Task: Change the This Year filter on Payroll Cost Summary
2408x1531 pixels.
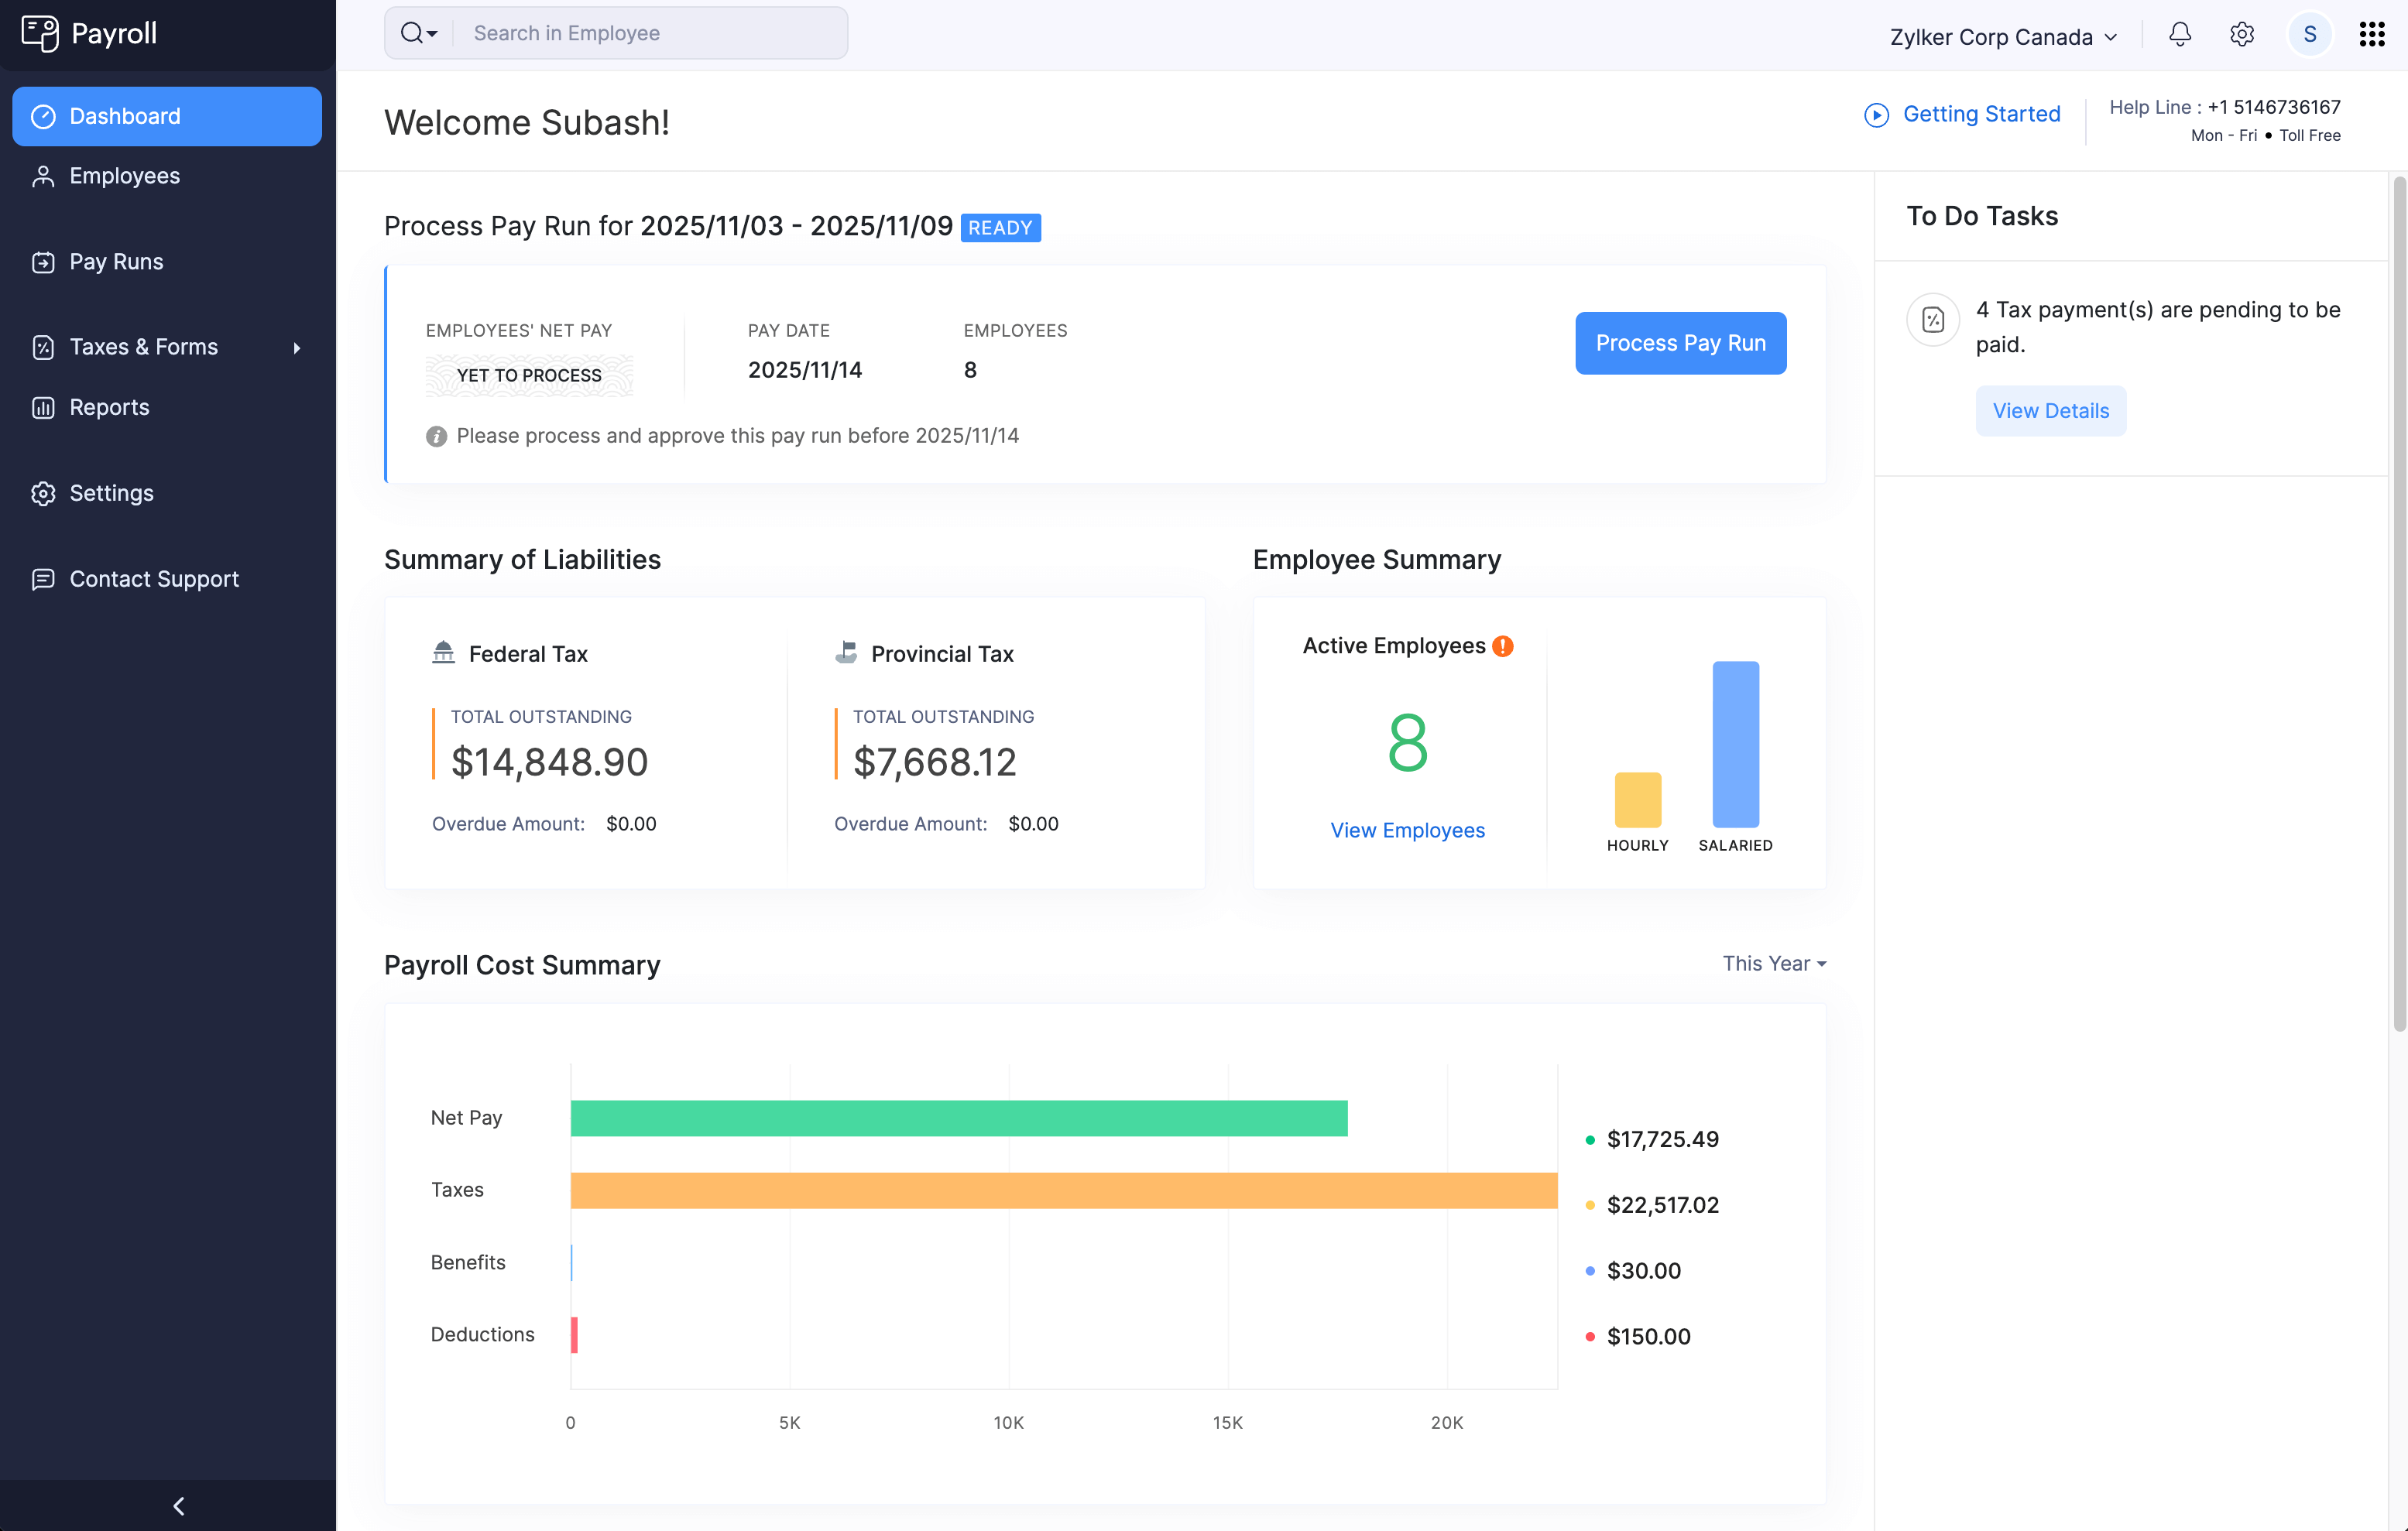Action: click(x=1773, y=964)
